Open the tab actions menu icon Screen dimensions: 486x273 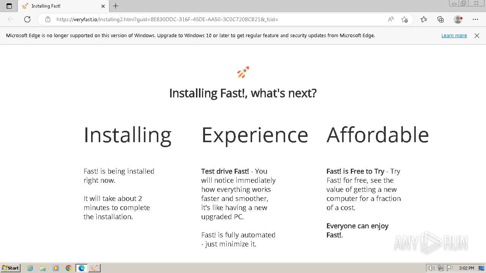point(9,6)
